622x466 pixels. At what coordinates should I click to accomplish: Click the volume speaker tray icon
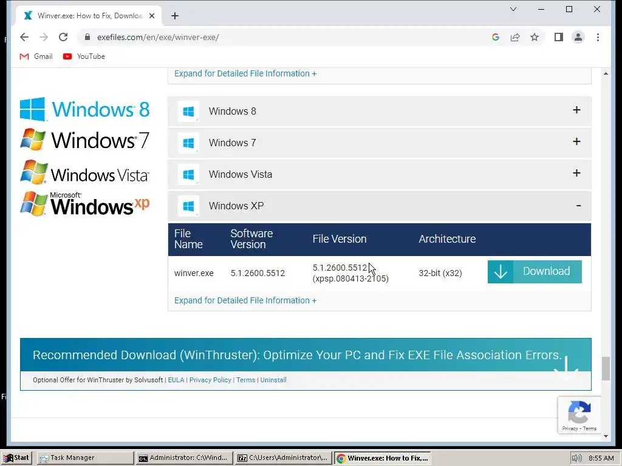[576, 458]
